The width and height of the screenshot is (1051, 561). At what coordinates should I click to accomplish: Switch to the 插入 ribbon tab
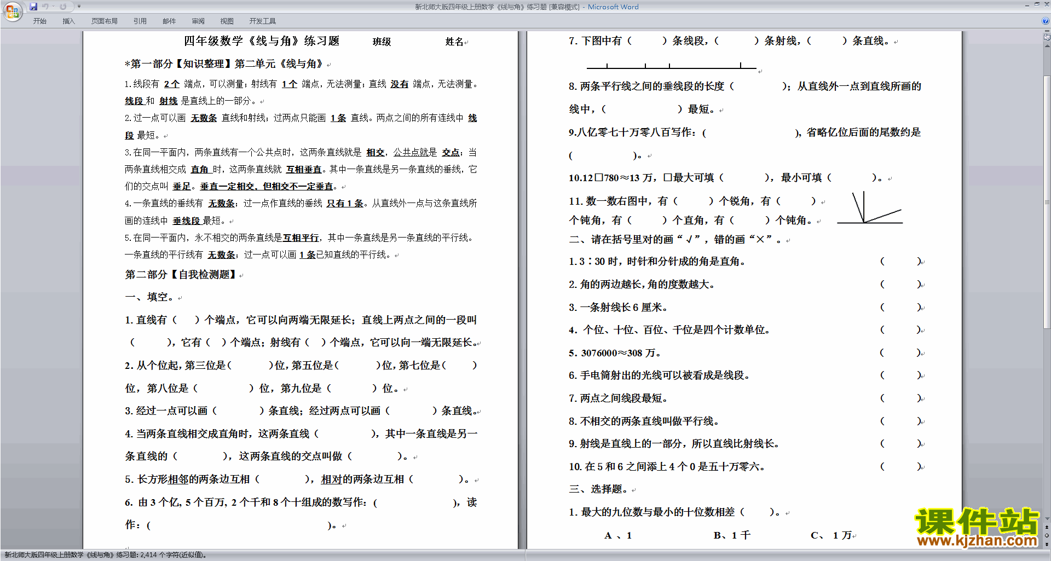coord(68,21)
